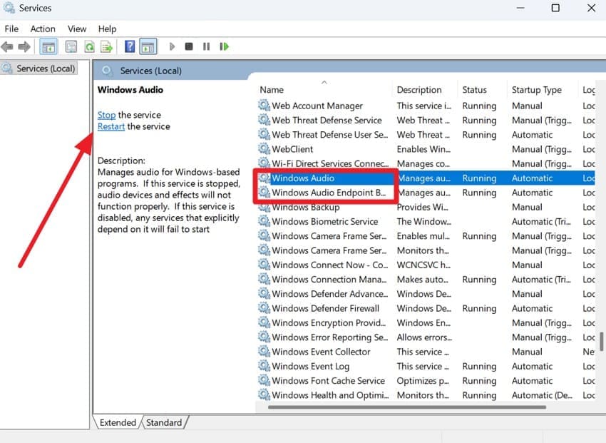The height and width of the screenshot is (443, 606).
Task: Select Web Threat Defense User Service row
Action: pos(425,135)
